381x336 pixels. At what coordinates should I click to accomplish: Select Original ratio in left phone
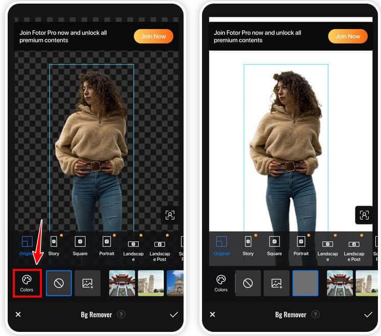click(27, 246)
